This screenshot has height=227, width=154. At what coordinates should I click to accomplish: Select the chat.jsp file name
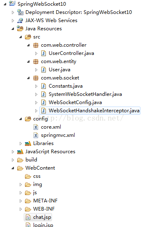click(42, 217)
